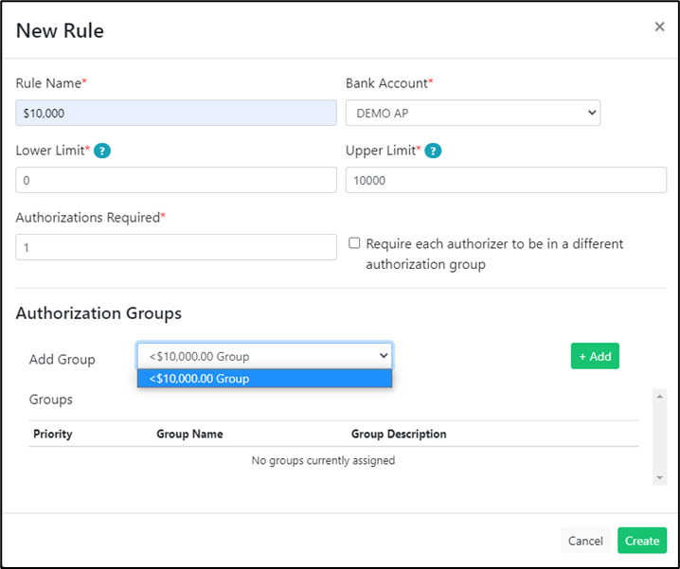Choose the highlighted <$10,000.00 Group option
The height and width of the screenshot is (569, 680).
click(264, 379)
